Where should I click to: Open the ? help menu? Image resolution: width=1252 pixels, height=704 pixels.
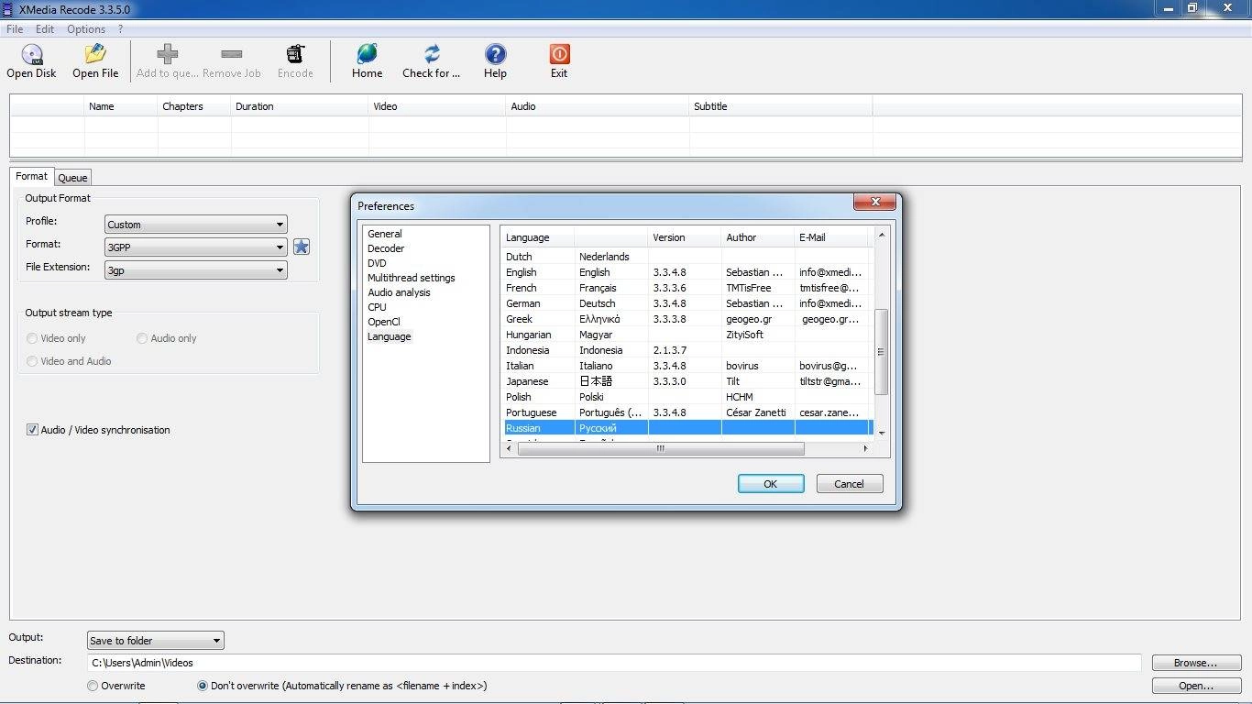pyautogui.click(x=120, y=29)
